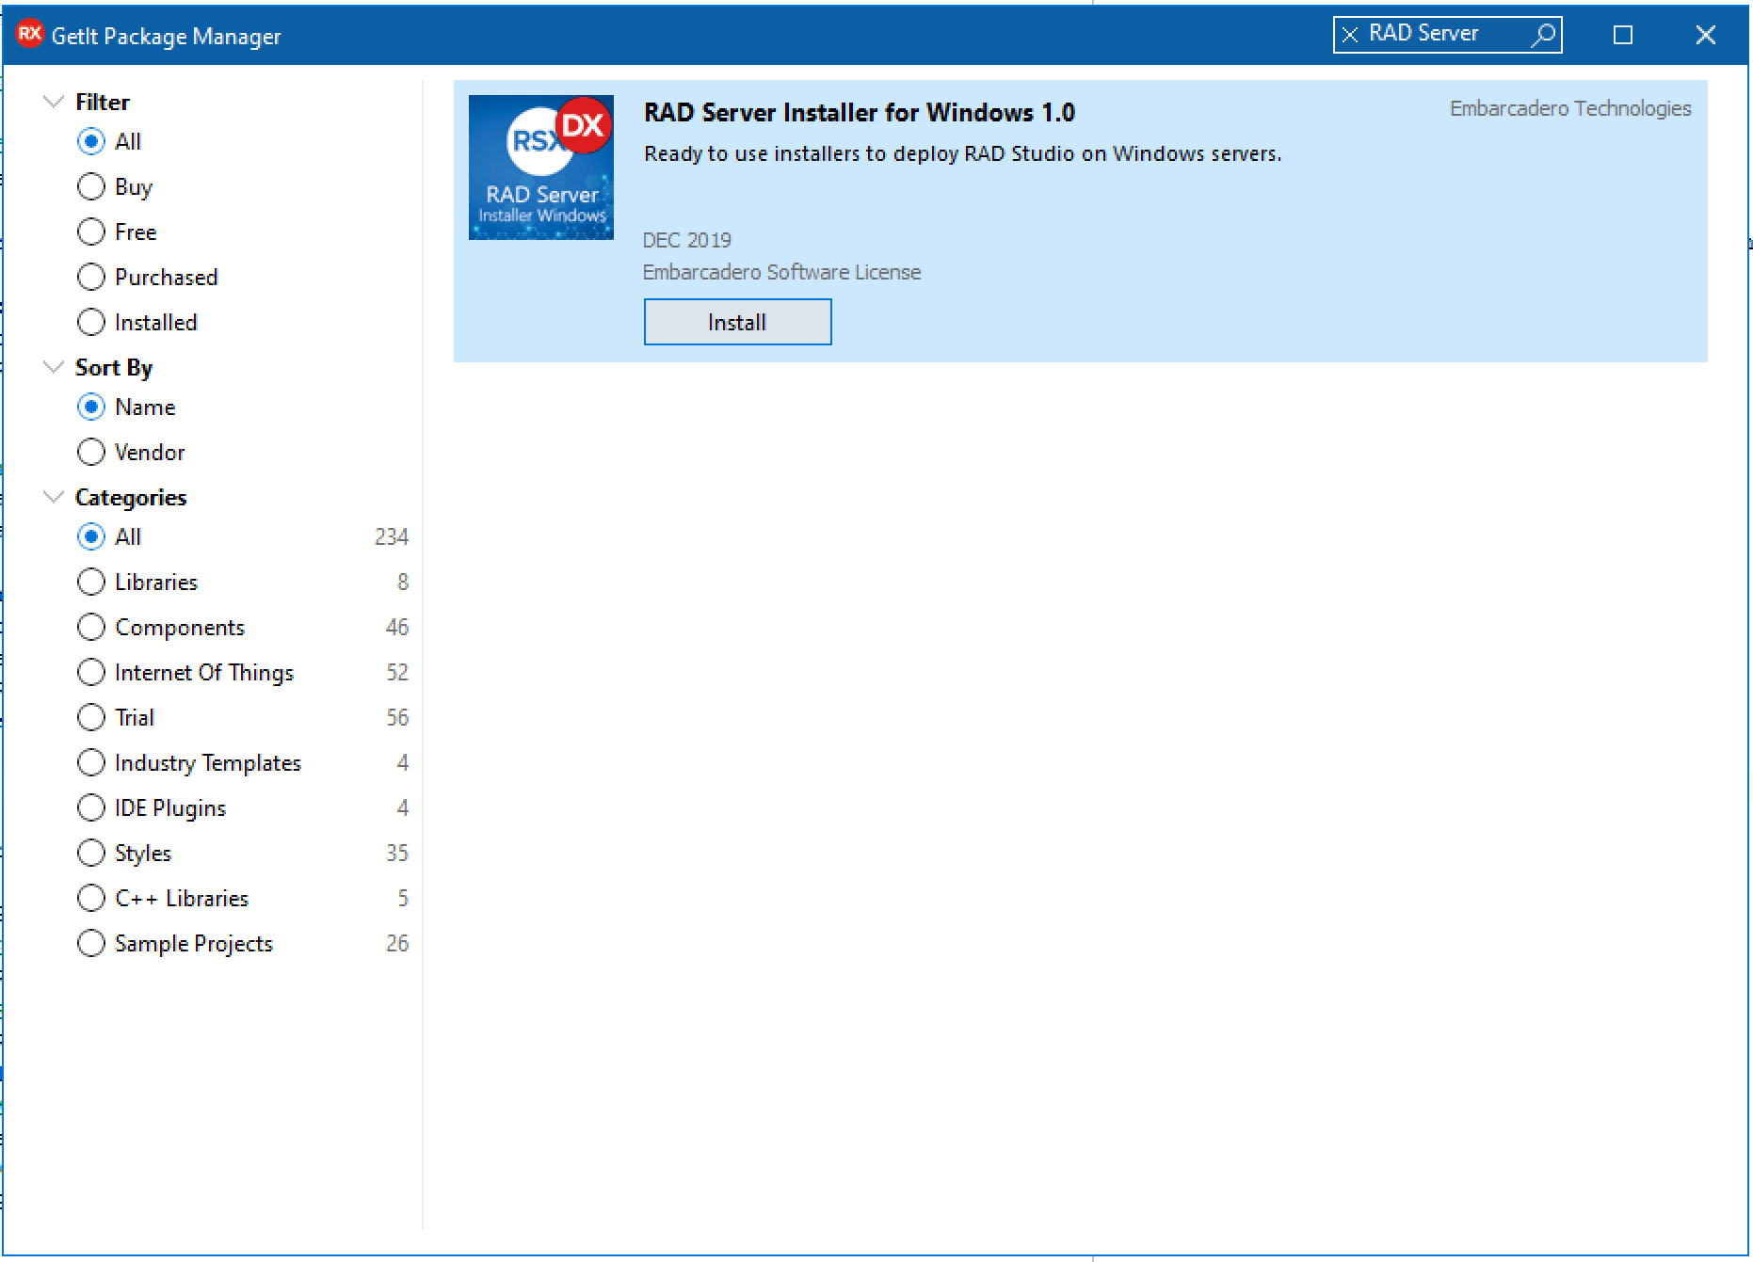1753x1262 pixels.
Task: Show only Purchased packages
Action: [148, 278]
